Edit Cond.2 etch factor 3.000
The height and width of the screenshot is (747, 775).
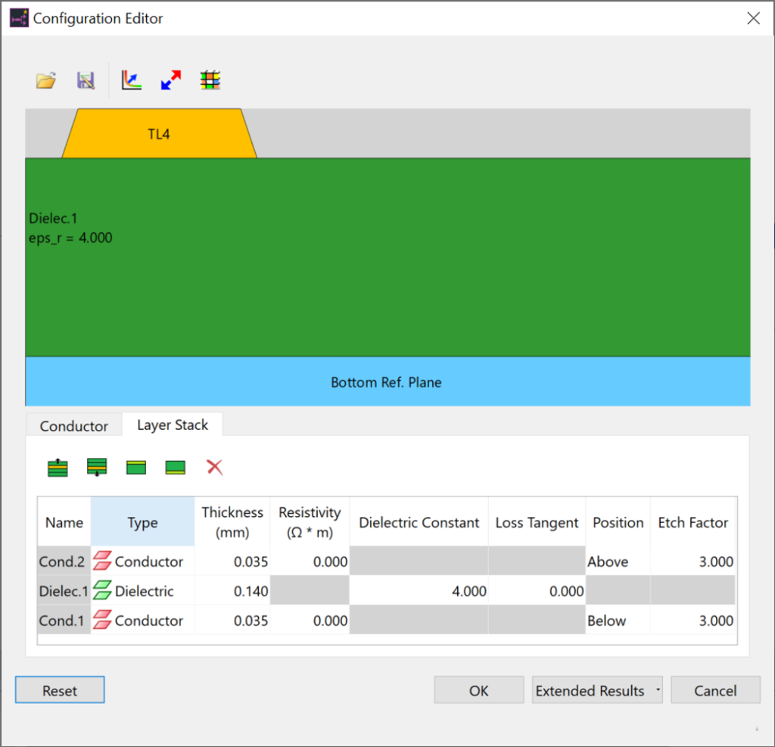(x=693, y=561)
